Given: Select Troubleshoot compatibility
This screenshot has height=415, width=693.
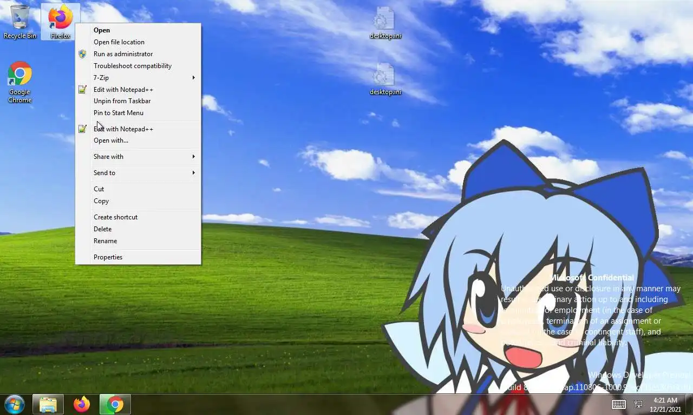Looking at the screenshot, I should pyautogui.click(x=138, y=66).
